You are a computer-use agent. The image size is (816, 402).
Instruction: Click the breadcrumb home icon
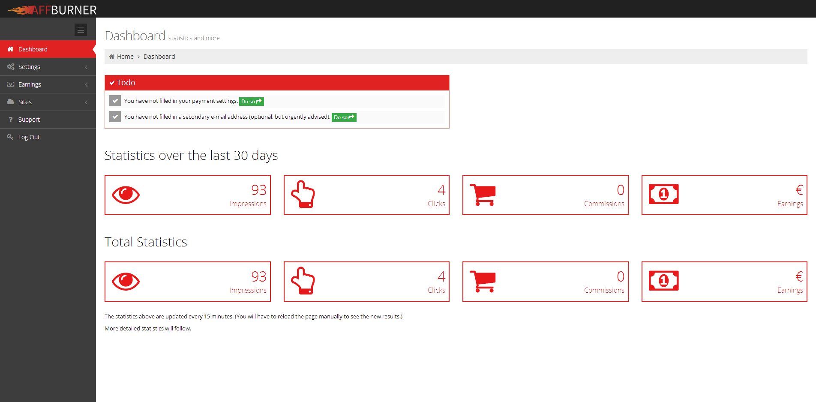pyautogui.click(x=112, y=57)
